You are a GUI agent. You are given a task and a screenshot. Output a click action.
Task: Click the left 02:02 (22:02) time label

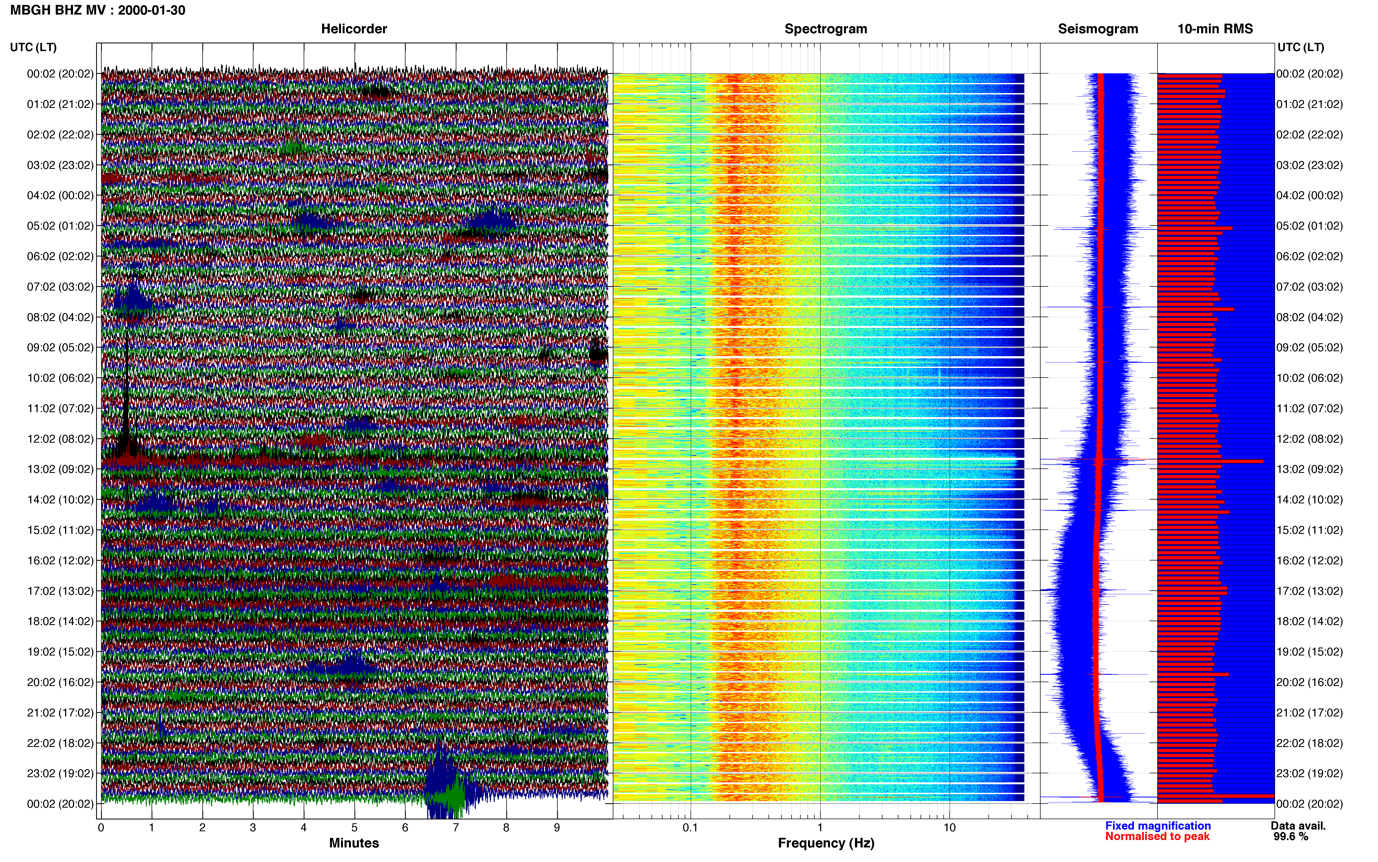point(60,135)
